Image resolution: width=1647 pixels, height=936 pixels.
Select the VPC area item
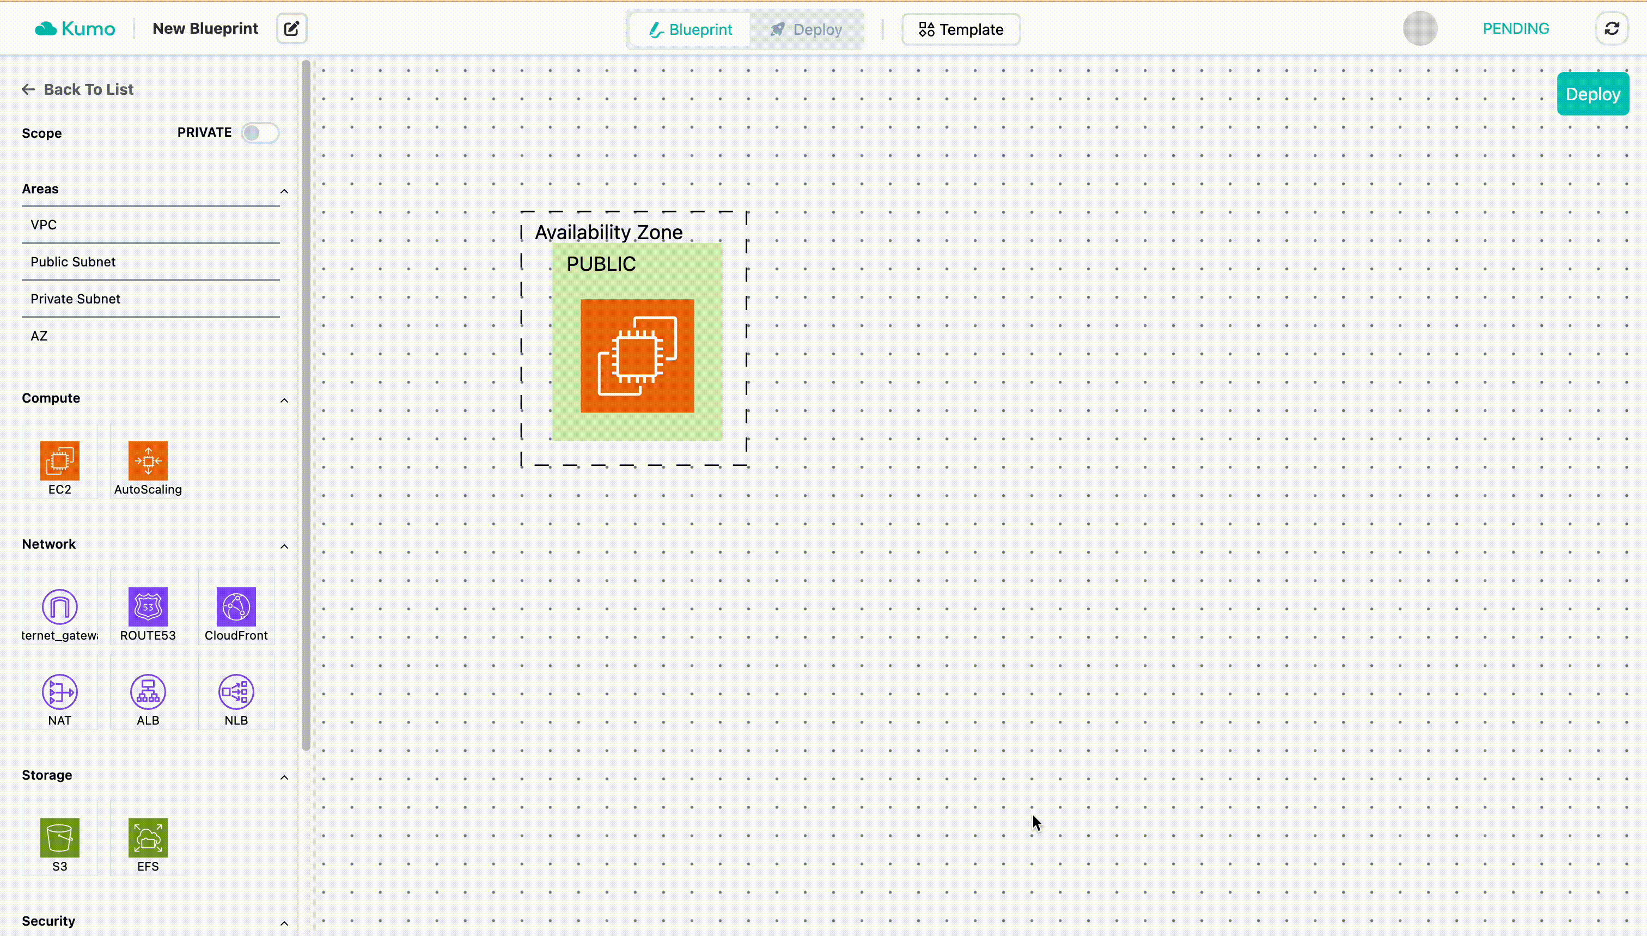(151, 225)
